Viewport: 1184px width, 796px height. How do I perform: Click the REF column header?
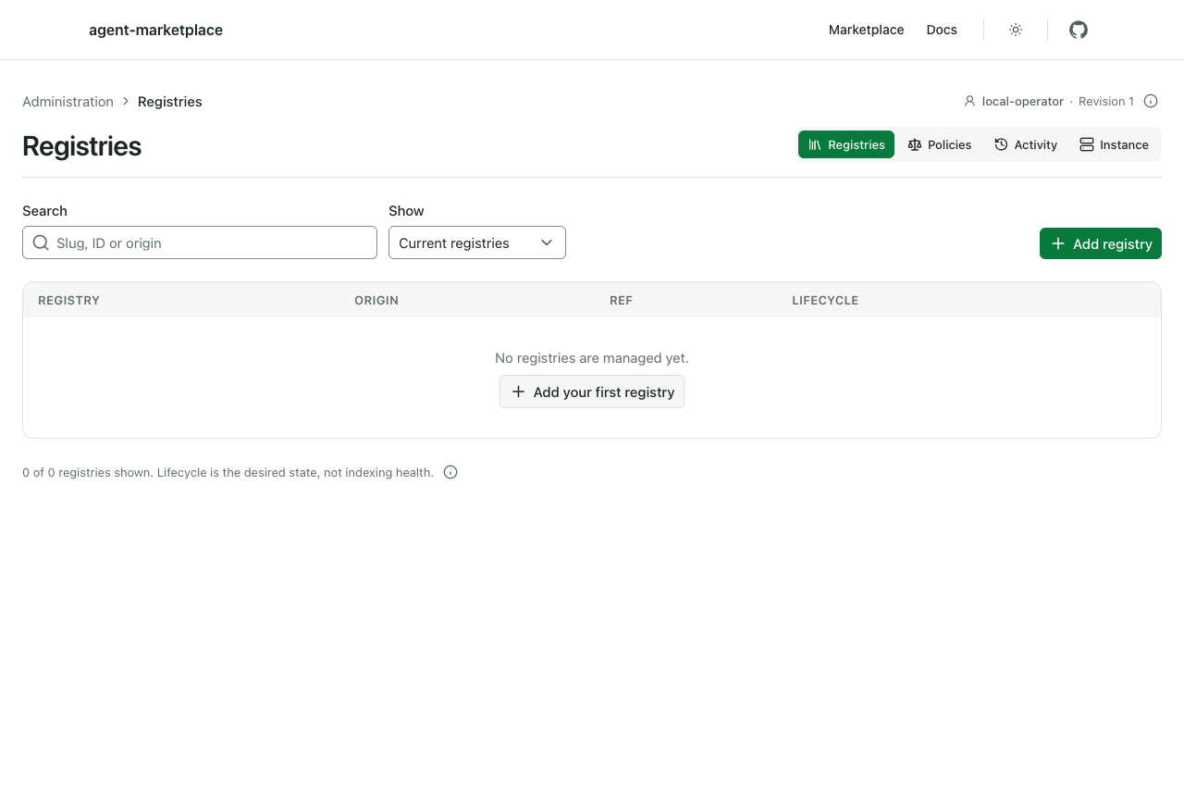(621, 300)
